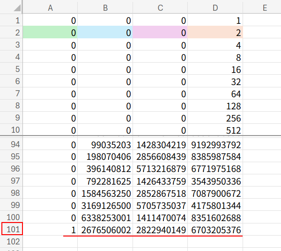The width and height of the screenshot is (281, 251).
Task: Click row header 2
Action: point(11,33)
